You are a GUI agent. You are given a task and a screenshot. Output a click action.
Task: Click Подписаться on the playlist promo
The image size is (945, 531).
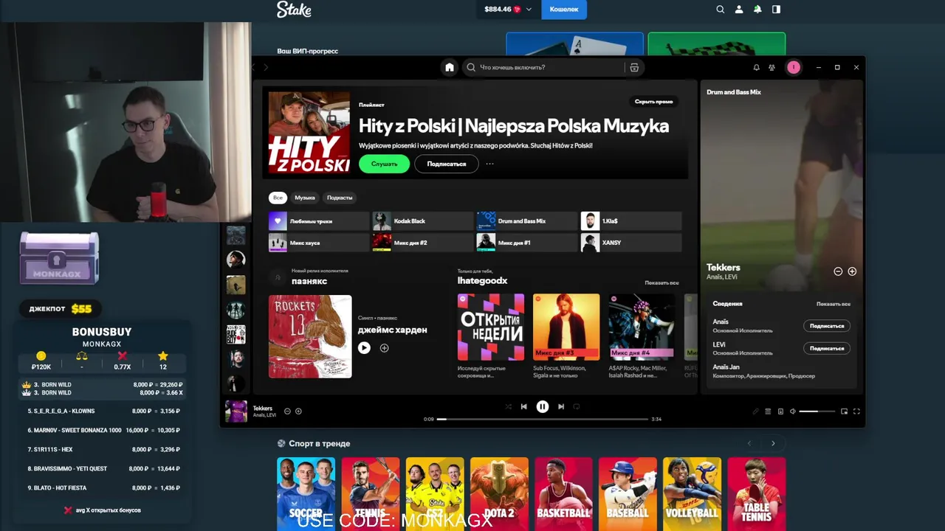pyautogui.click(x=447, y=164)
